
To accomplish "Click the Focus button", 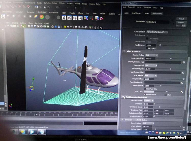I will [x=181, y=19].
